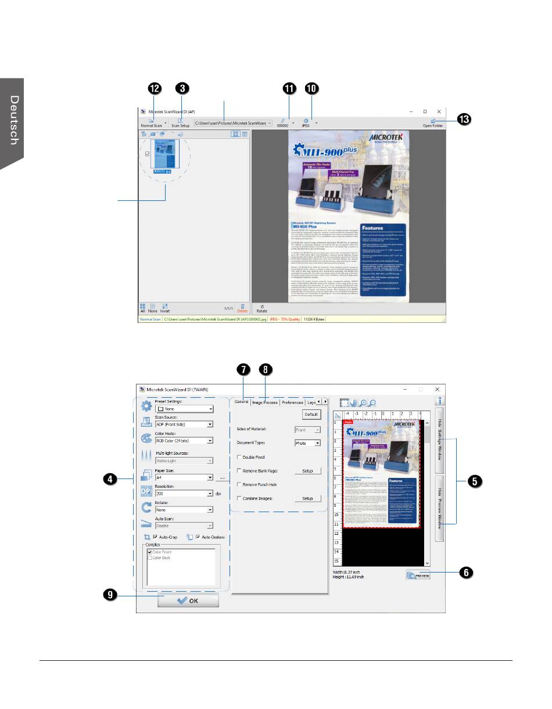Click the Rotate arrow icon in settings

147,508
